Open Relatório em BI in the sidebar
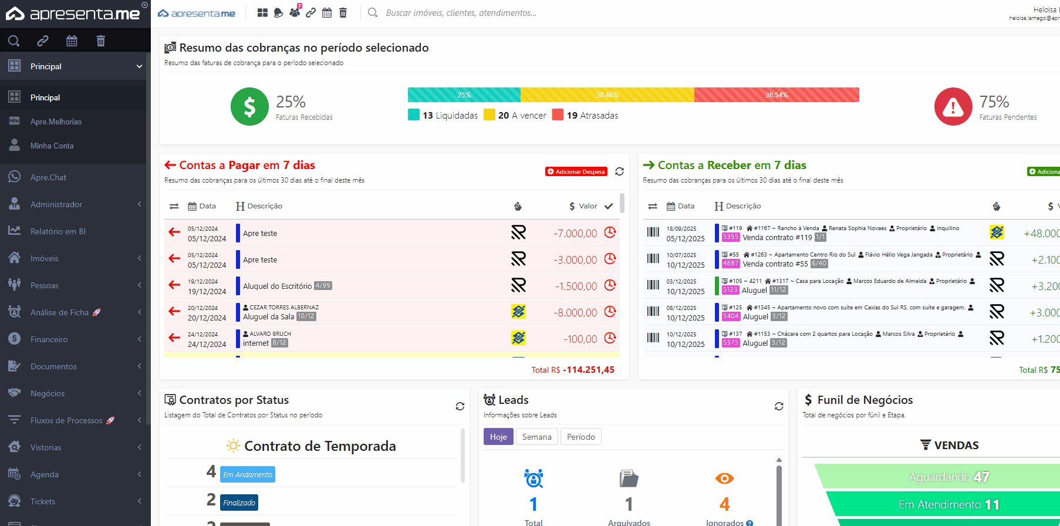The width and height of the screenshot is (1060, 526). tap(58, 231)
